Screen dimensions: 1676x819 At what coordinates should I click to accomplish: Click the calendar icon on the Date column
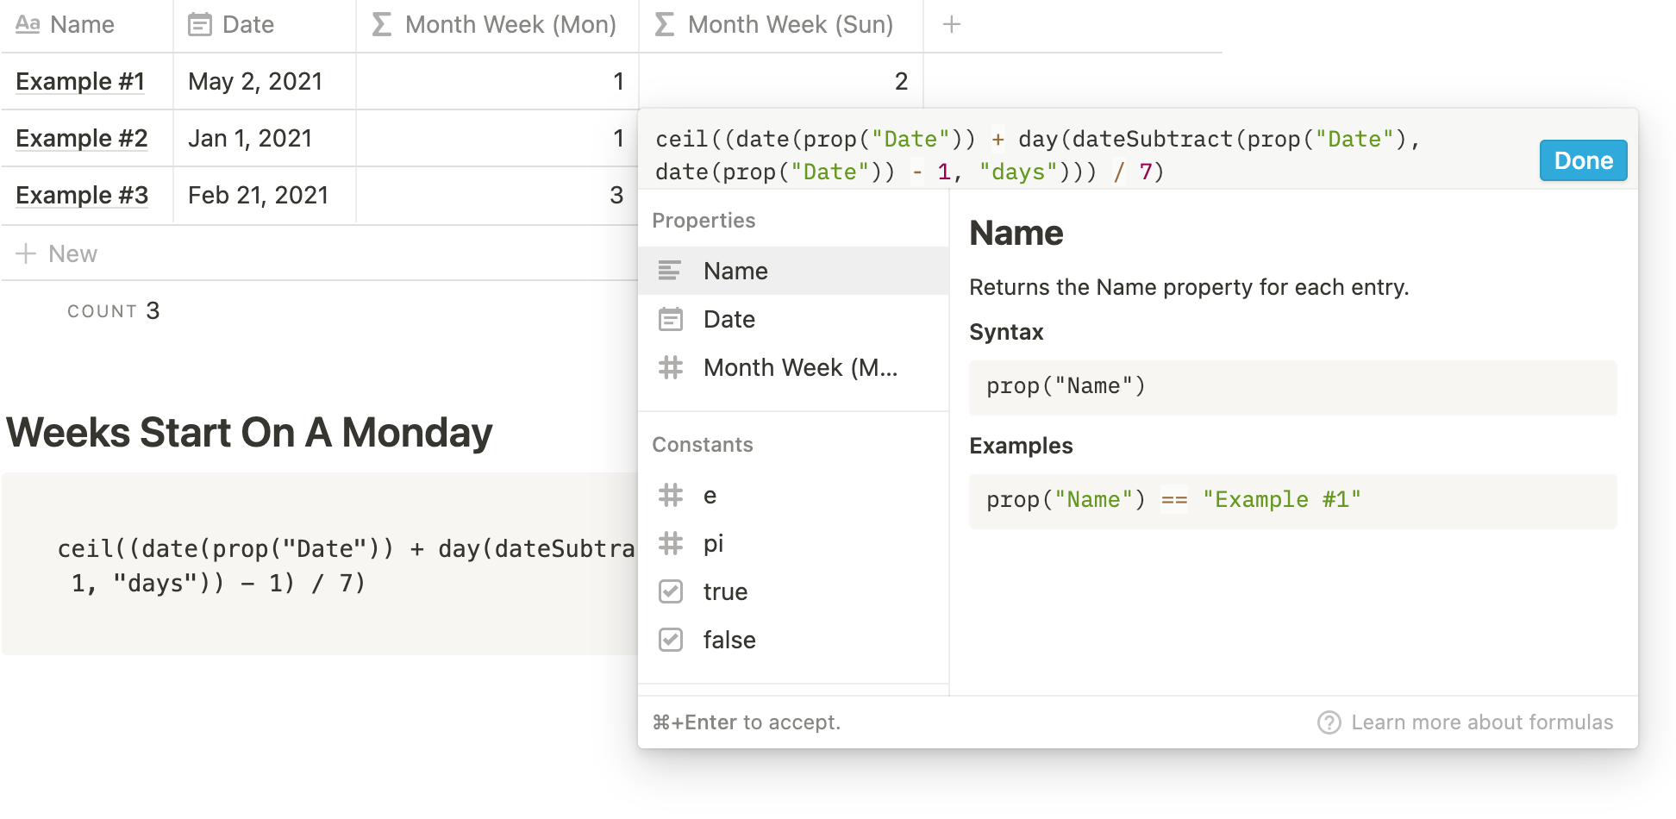click(200, 24)
